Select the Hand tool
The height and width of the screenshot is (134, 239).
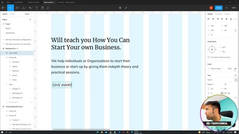43,8
